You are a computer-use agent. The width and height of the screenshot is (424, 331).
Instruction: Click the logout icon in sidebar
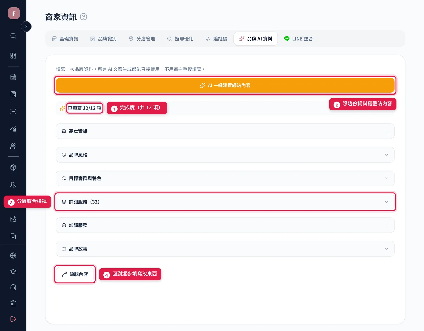tap(13, 319)
